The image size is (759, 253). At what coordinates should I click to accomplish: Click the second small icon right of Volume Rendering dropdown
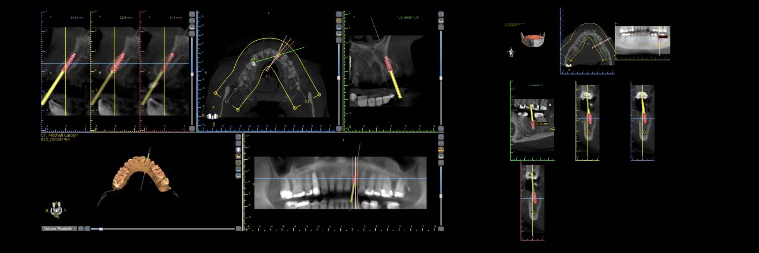click(87, 229)
